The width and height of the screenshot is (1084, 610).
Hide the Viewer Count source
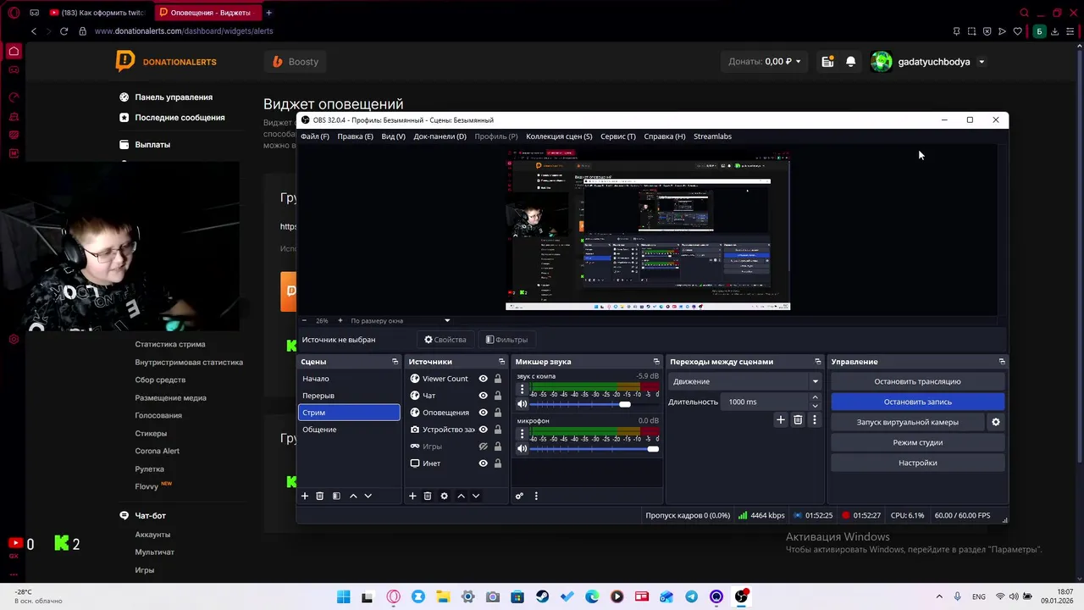click(x=484, y=379)
